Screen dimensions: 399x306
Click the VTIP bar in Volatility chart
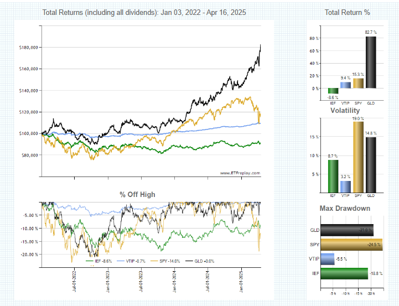pyautogui.click(x=345, y=185)
